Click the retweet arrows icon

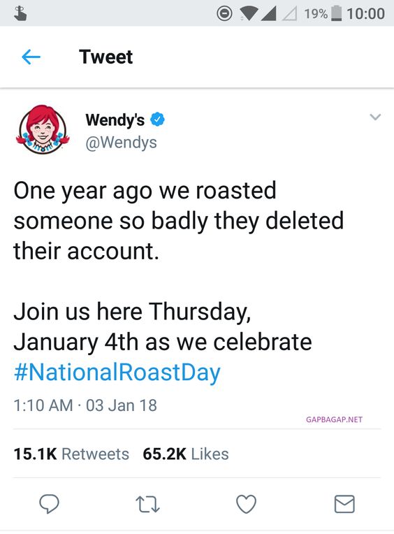click(x=147, y=505)
